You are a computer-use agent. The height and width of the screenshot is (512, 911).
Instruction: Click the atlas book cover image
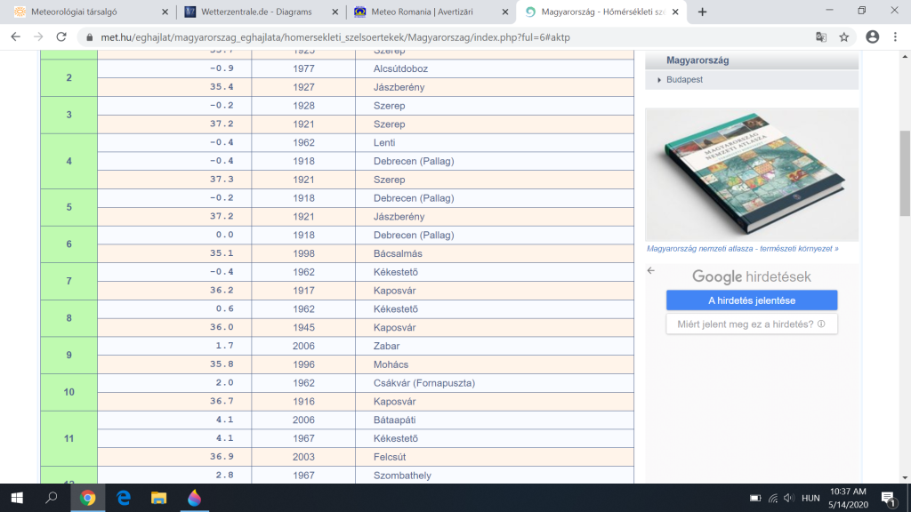tap(751, 173)
